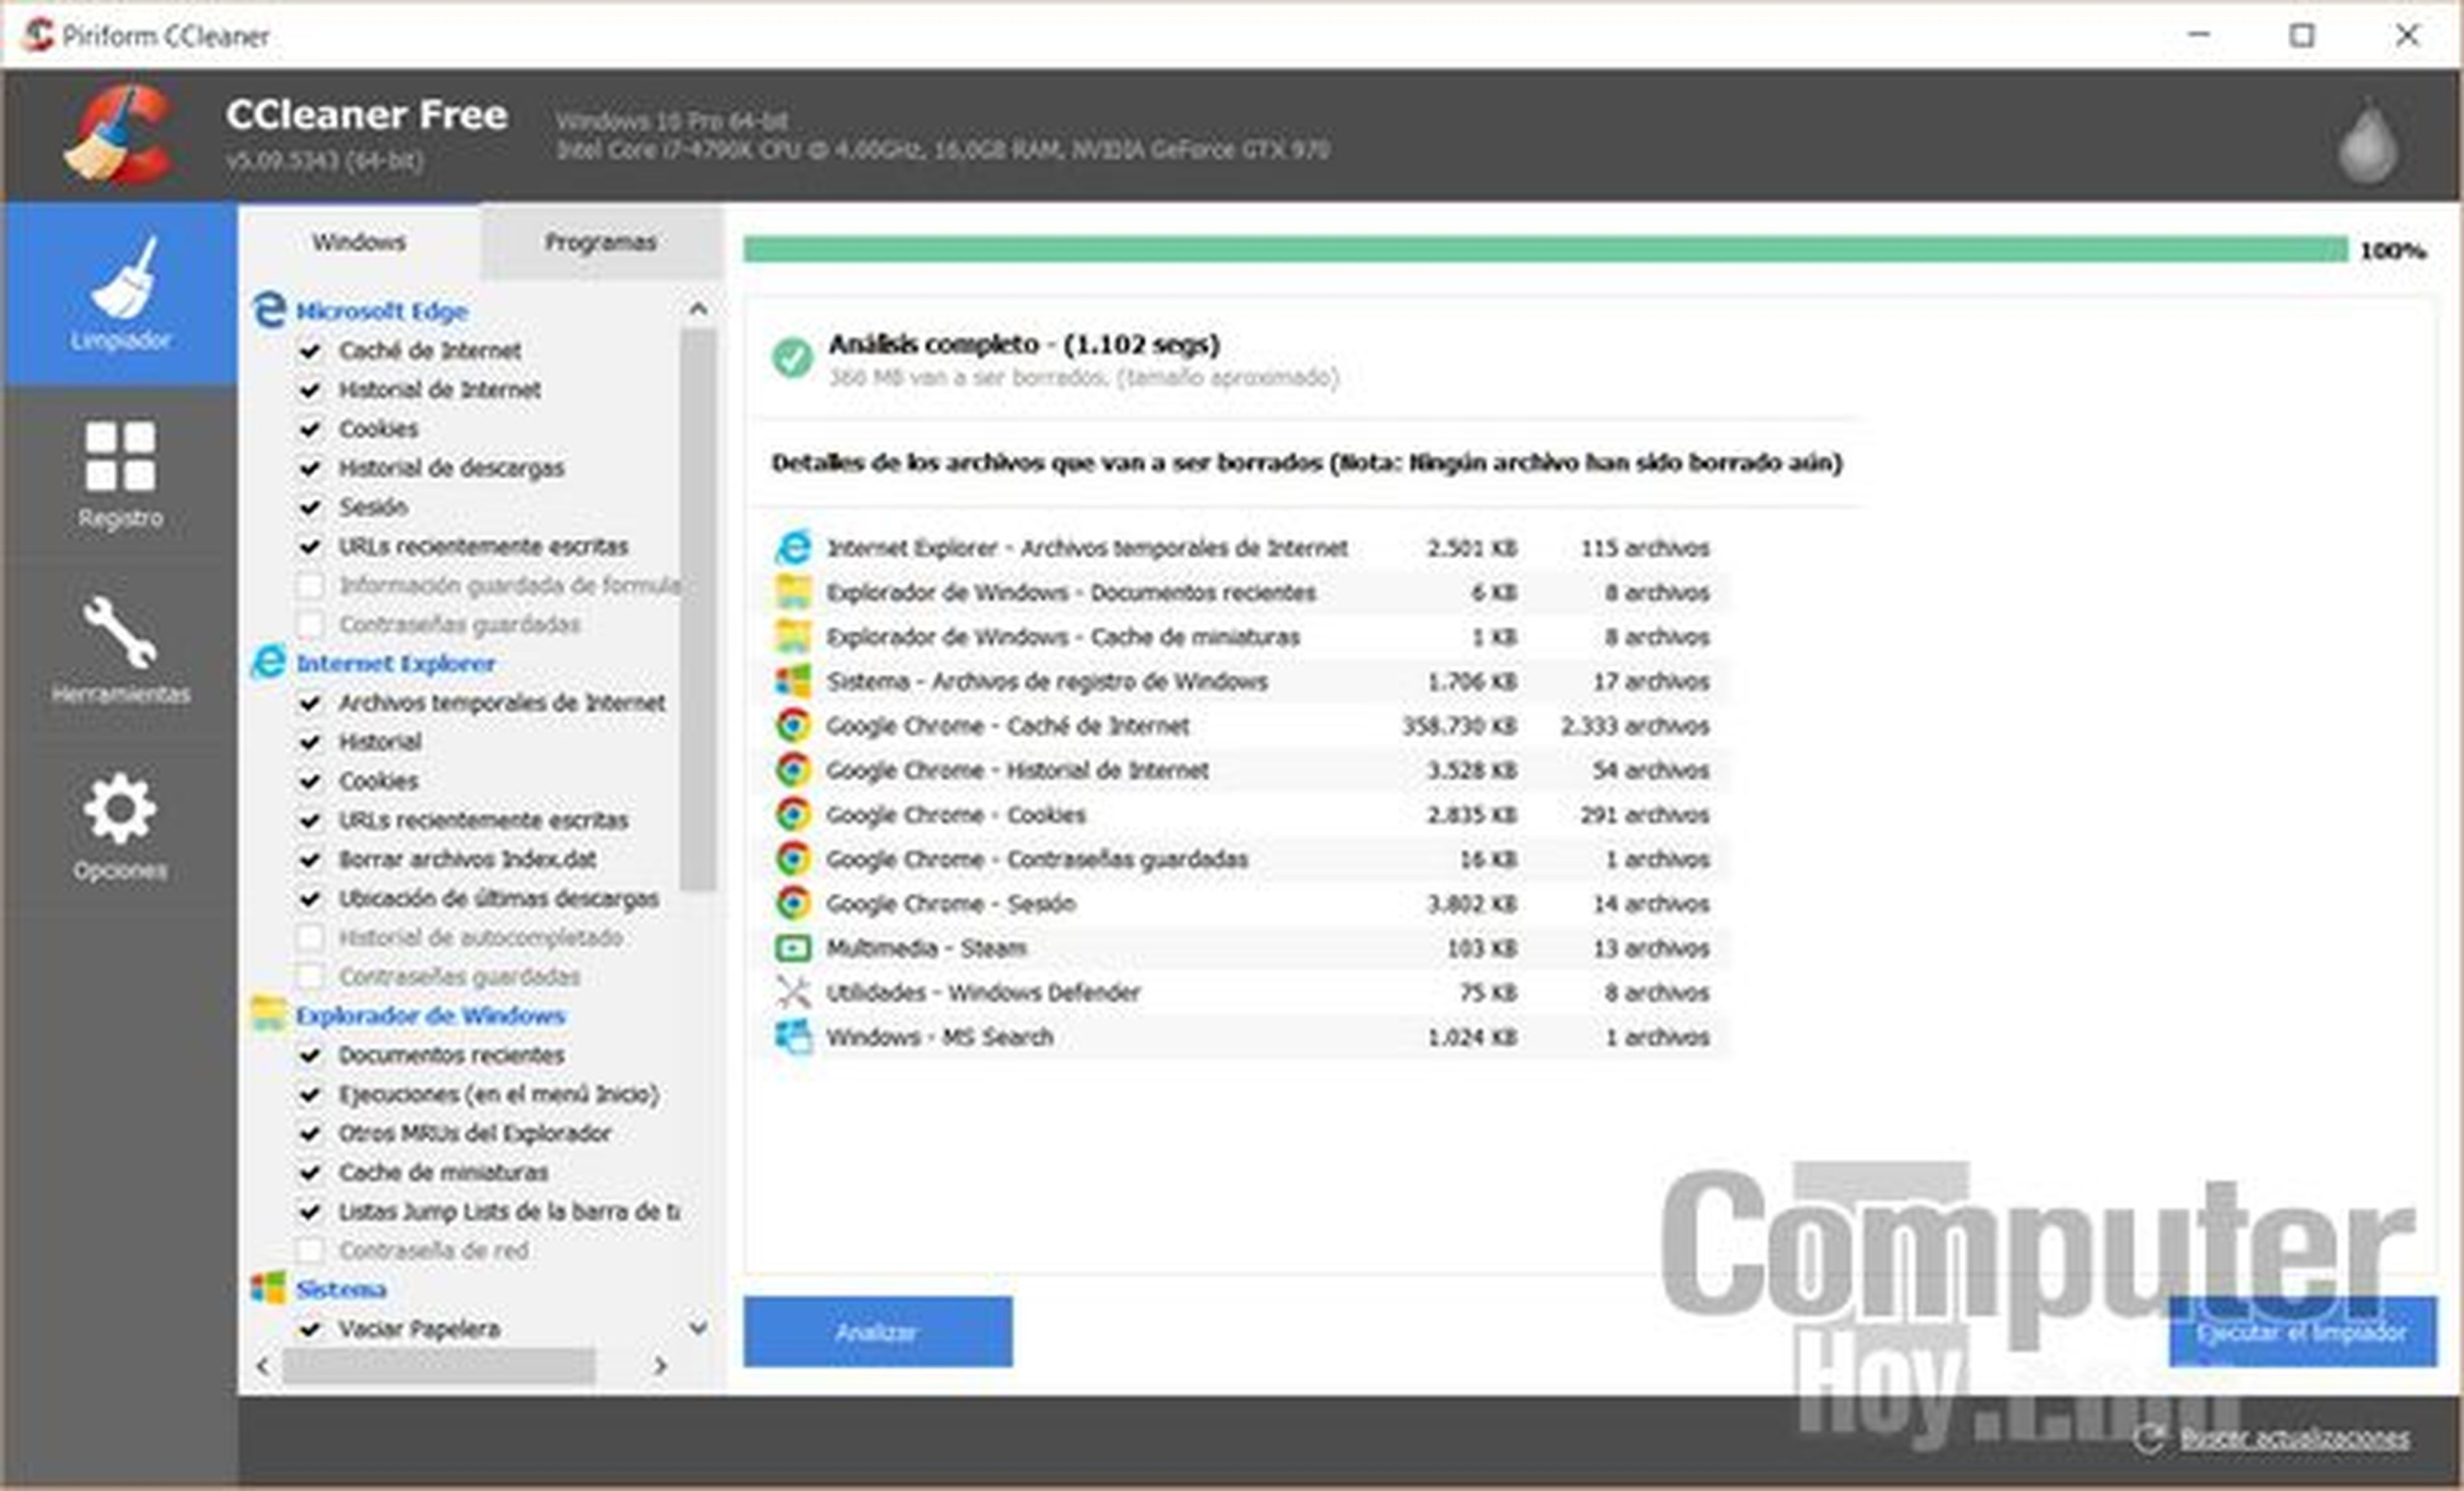Click the green analysis complete check icon

pos(792,358)
